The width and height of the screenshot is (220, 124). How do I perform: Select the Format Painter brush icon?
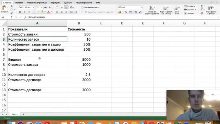click(11, 13)
